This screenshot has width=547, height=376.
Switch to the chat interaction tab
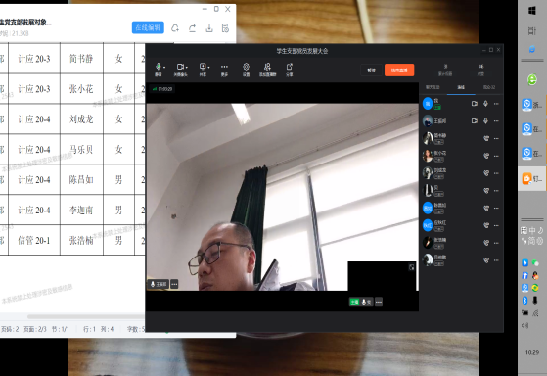click(433, 87)
